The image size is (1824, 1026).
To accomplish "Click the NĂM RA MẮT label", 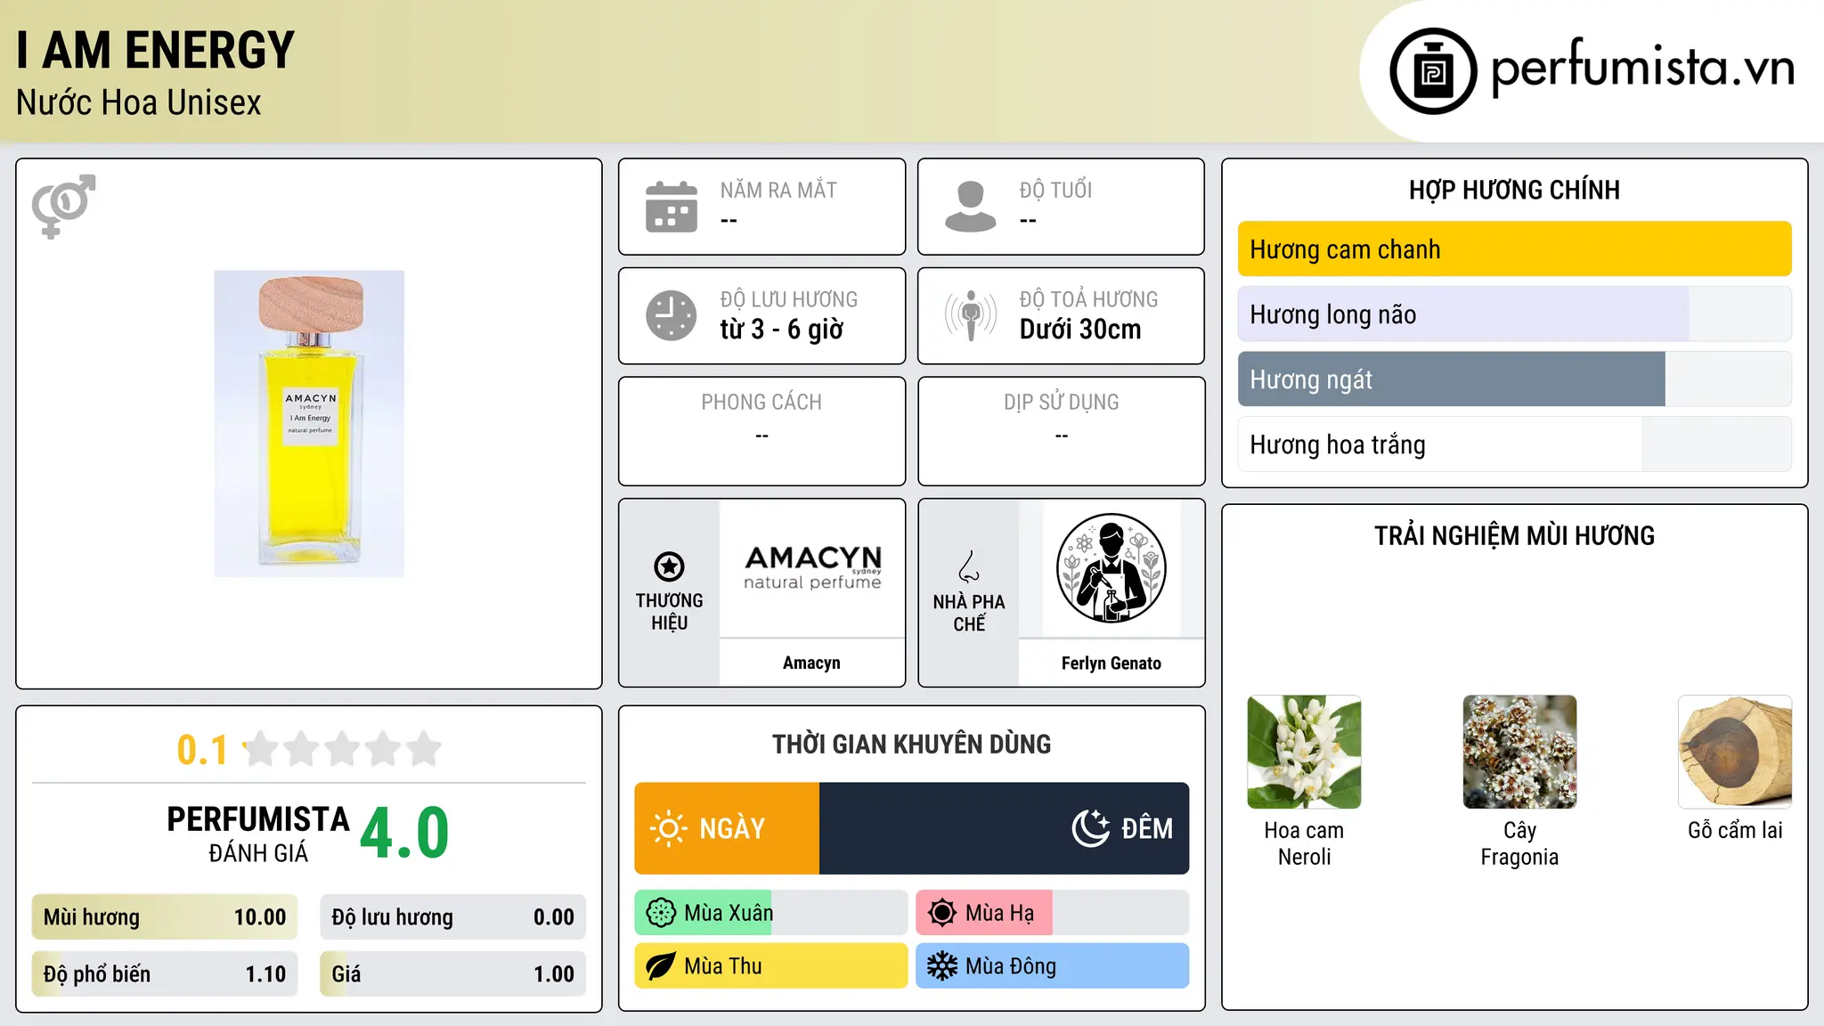I will 778,190.
